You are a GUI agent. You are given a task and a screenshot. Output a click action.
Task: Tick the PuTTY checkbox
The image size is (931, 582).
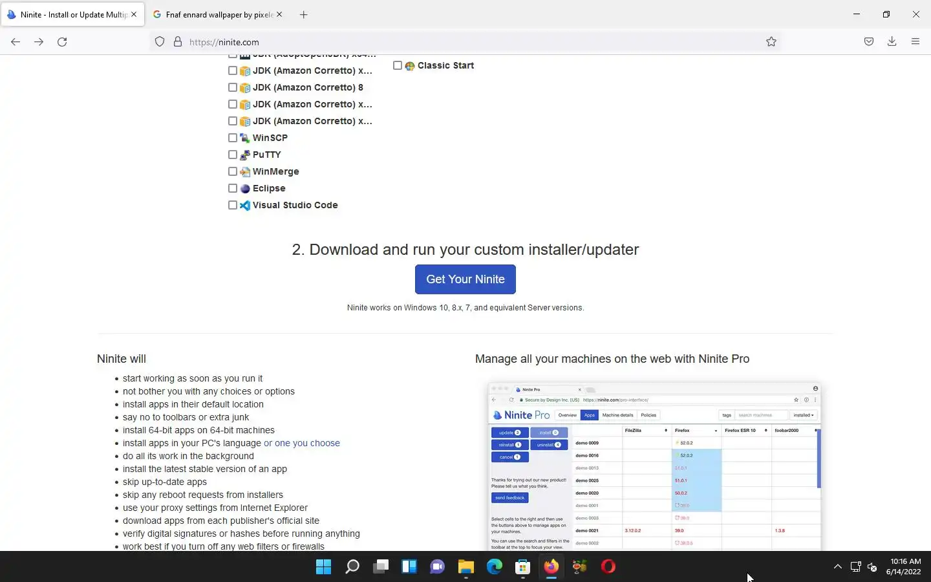[x=233, y=155]
